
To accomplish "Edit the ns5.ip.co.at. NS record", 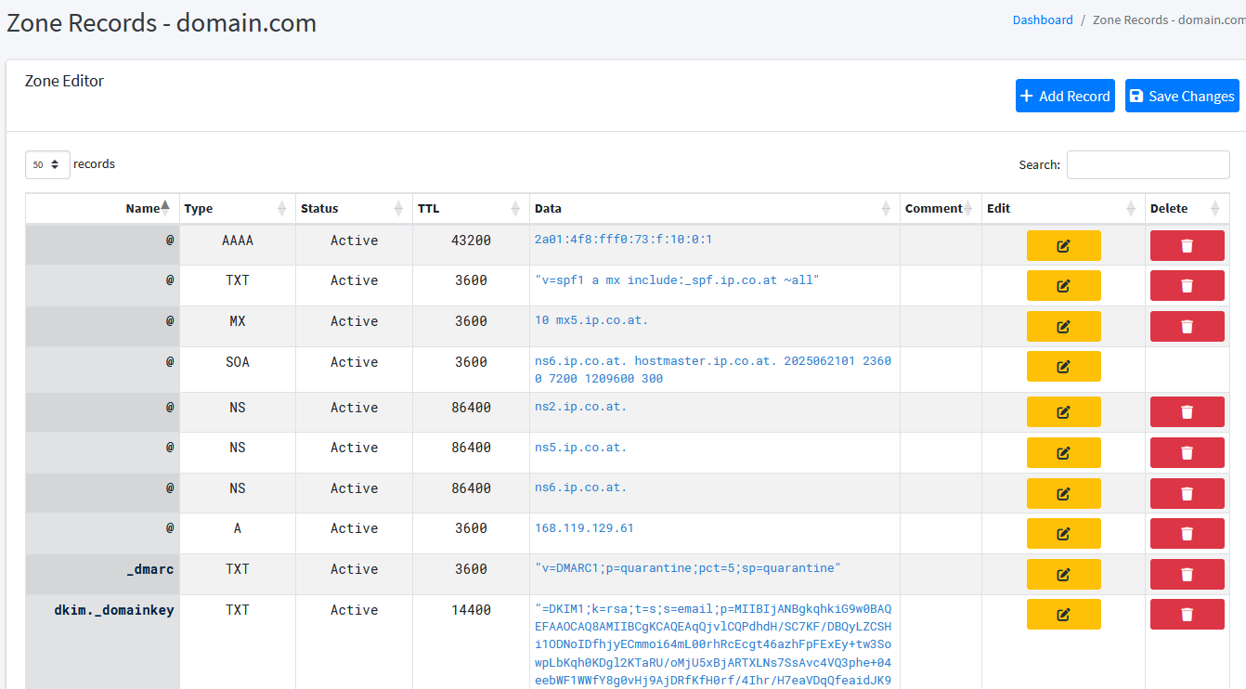I will click(1063, 453).
